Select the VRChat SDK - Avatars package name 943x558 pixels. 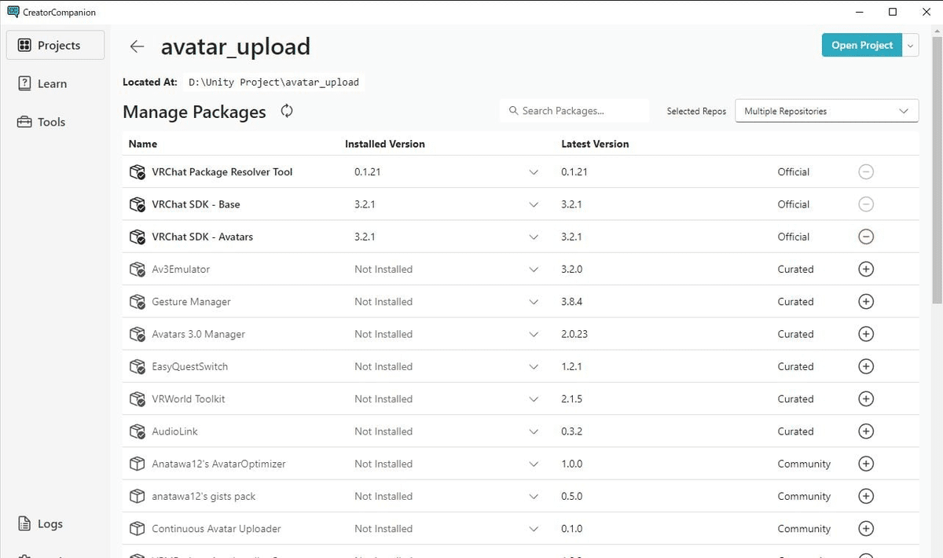(202, 237)
